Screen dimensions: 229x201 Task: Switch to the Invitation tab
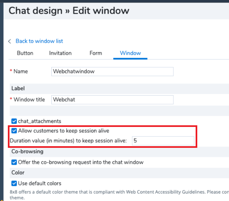pyautogui.click(x=60, y=53)
